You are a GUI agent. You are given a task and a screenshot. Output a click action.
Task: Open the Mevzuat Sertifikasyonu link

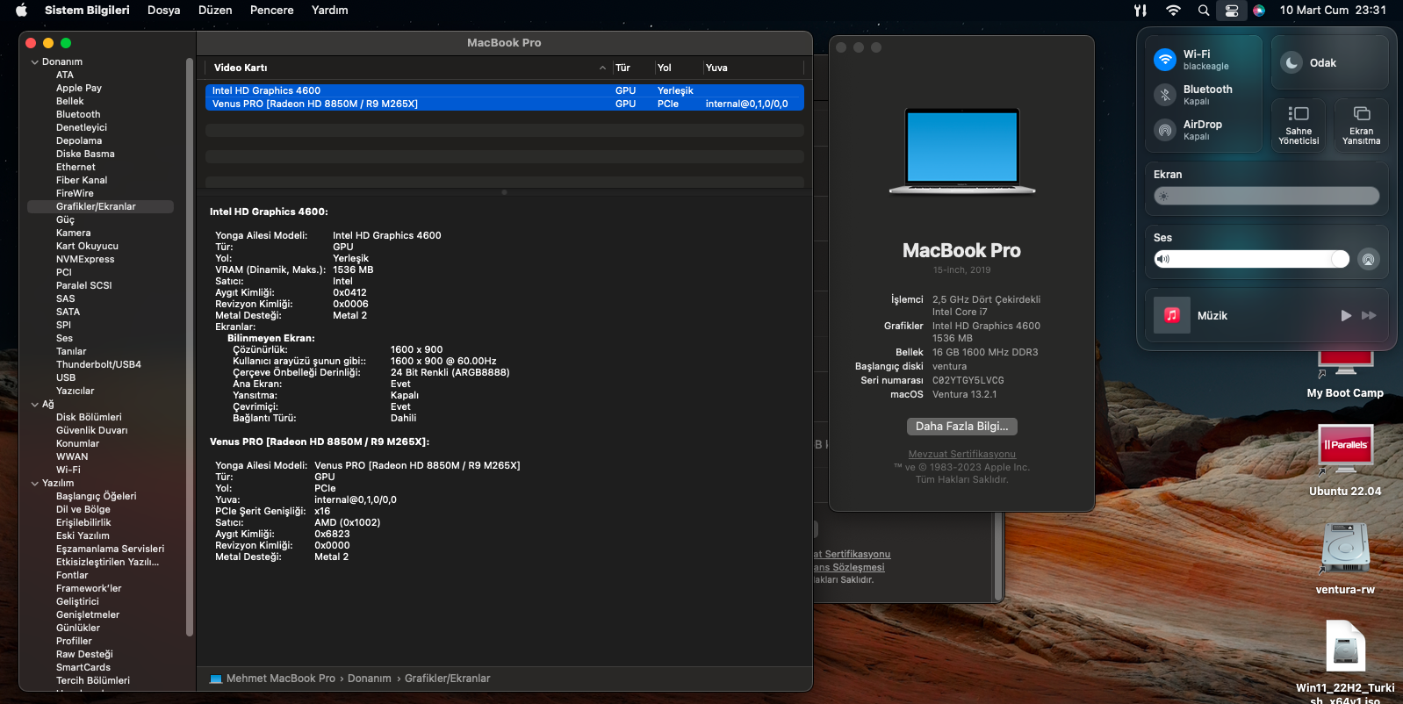[961, 454]
